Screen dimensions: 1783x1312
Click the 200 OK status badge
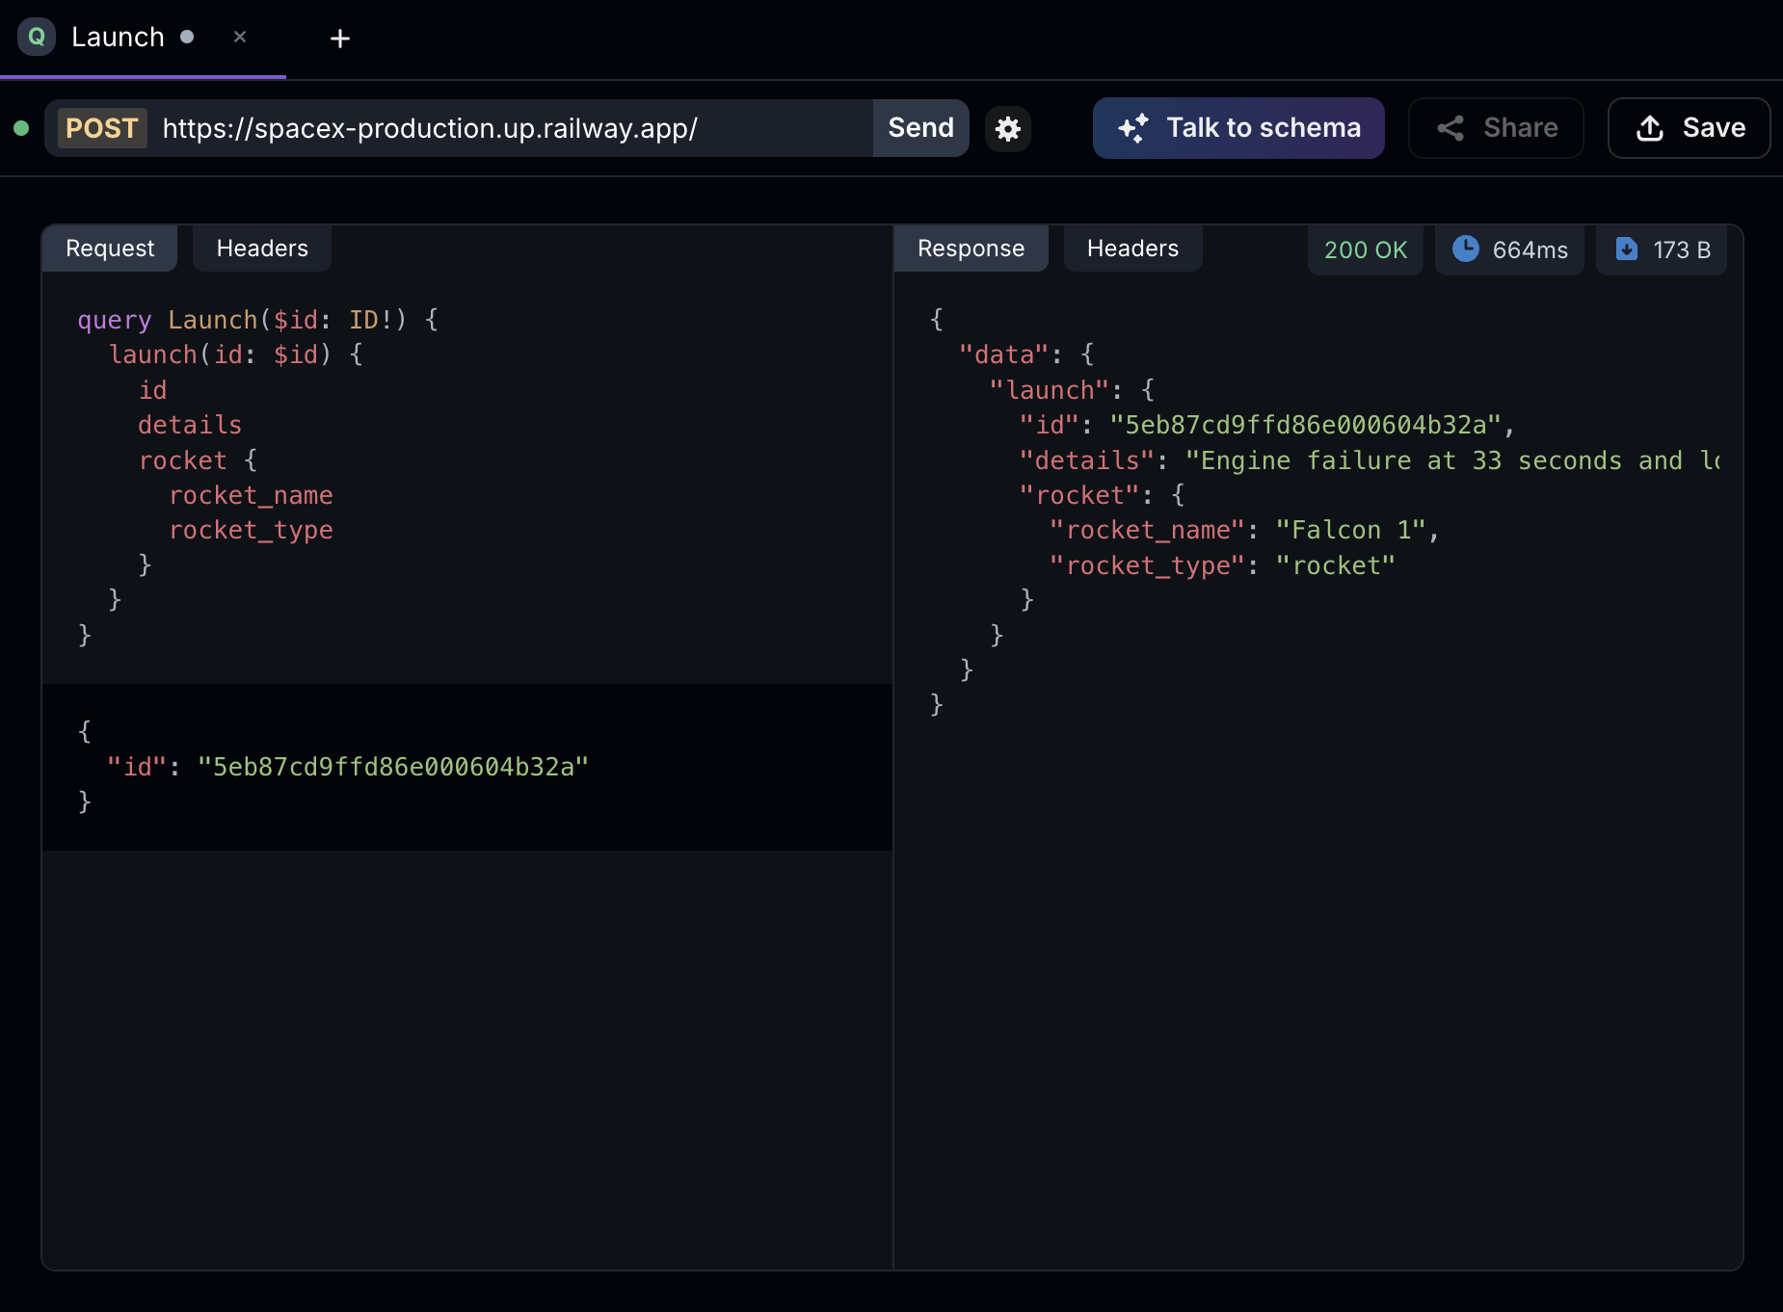point(1366,249)
